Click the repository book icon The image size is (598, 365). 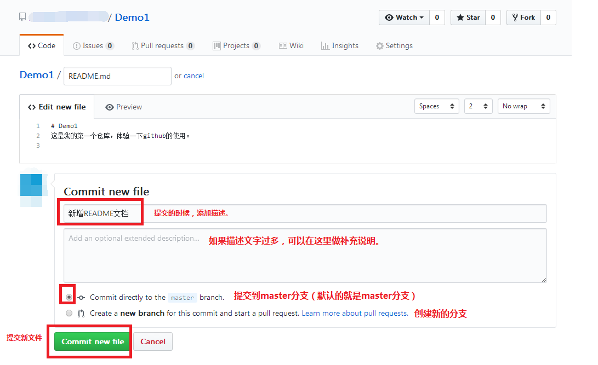[22, 17]
